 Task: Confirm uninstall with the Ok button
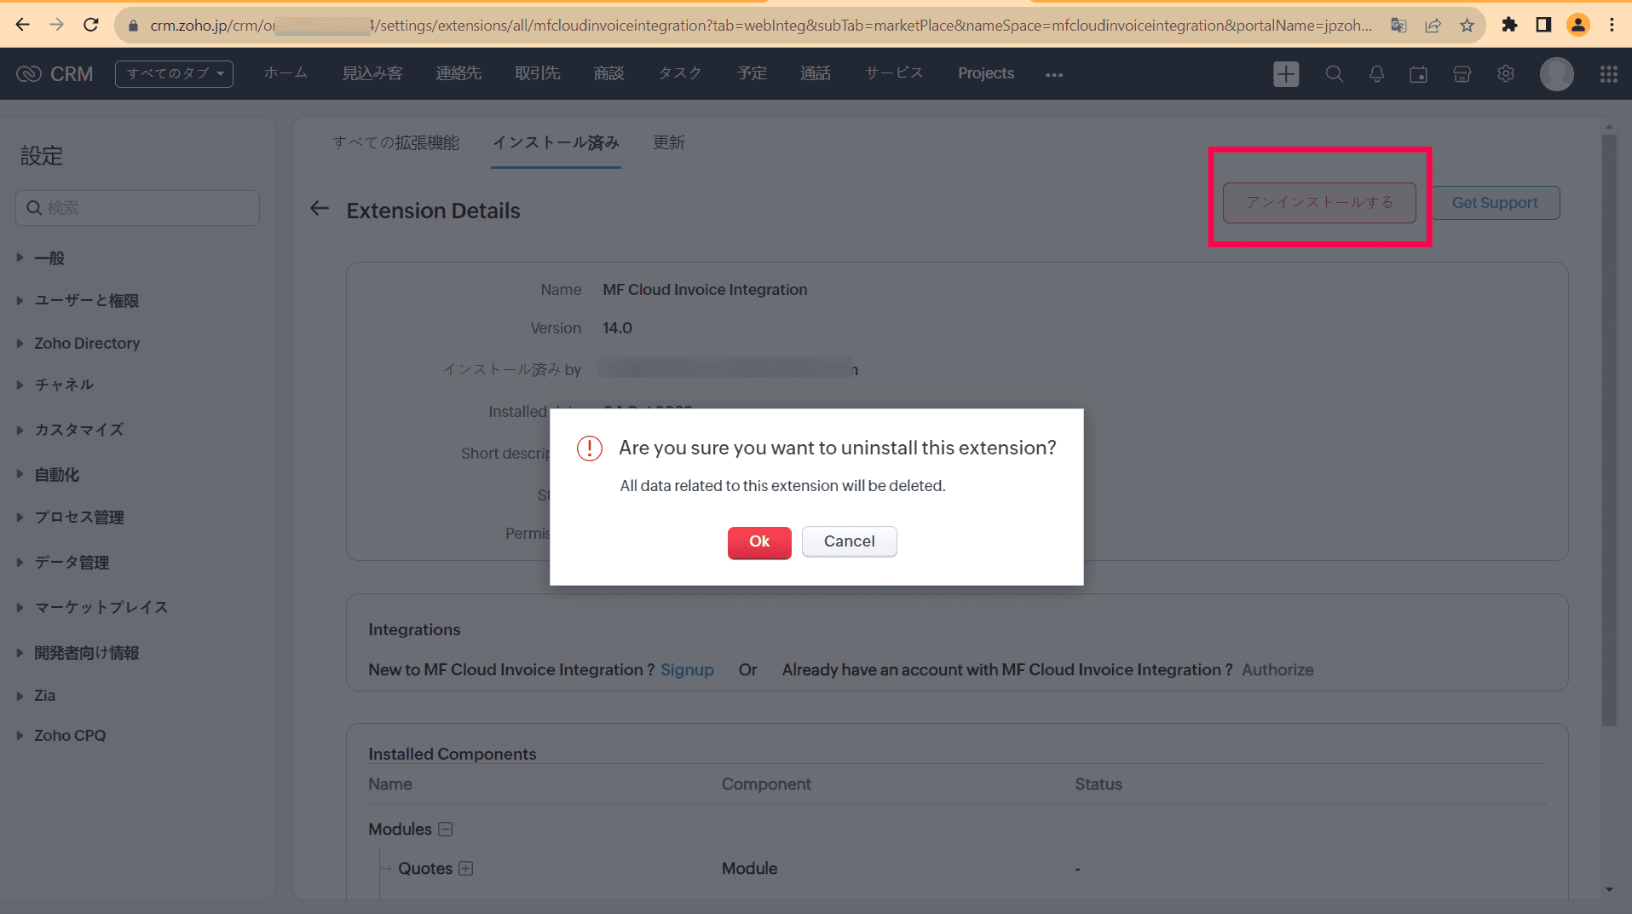[759, 541]
